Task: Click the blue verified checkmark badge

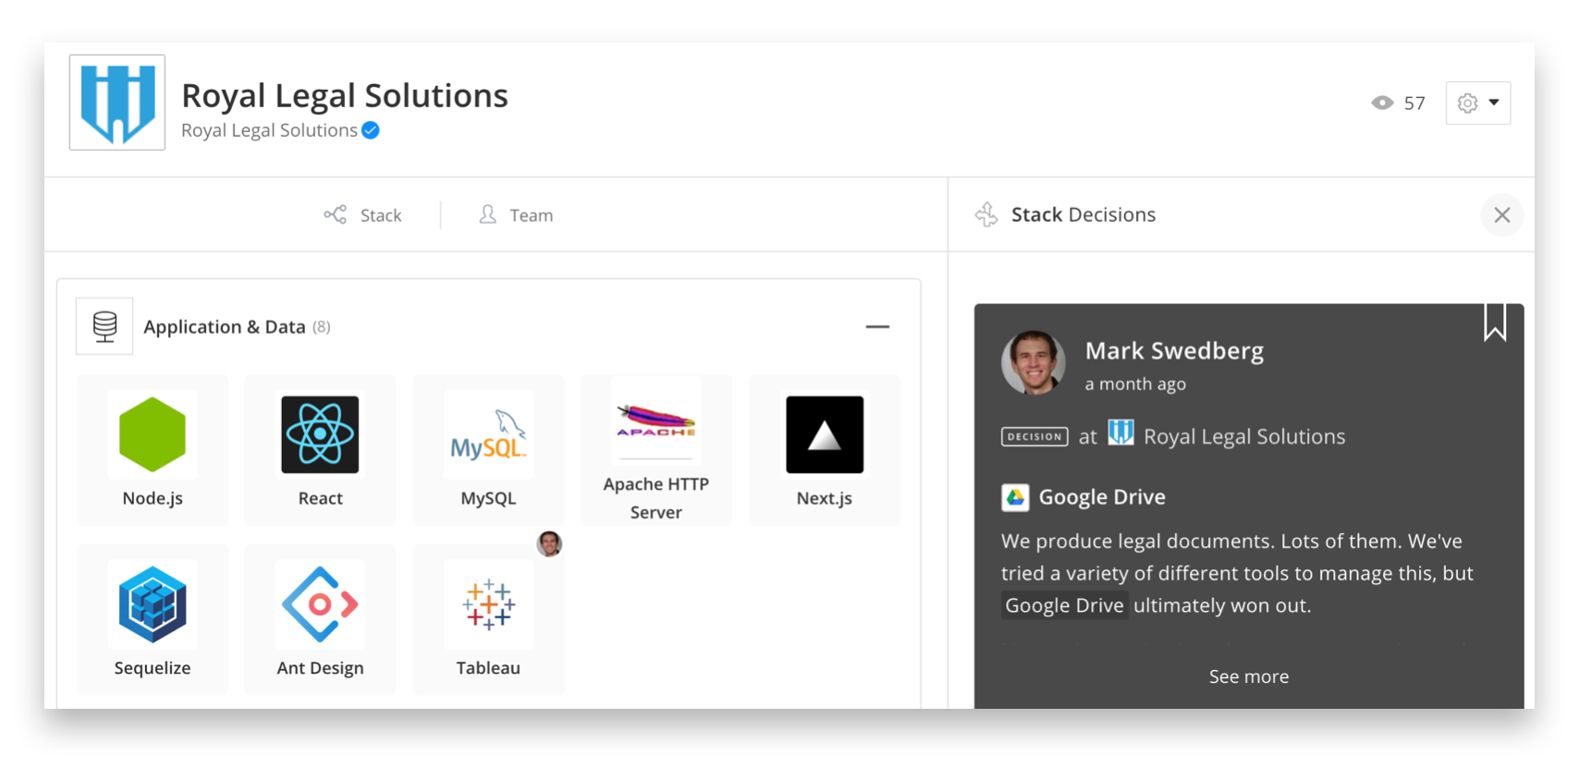Action: pyautogui.click(x=371, y=130)
